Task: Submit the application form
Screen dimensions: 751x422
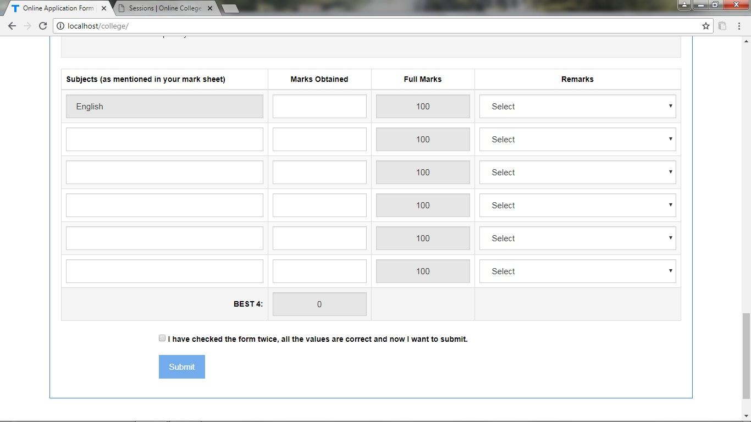Action: [x=182, y=367]
